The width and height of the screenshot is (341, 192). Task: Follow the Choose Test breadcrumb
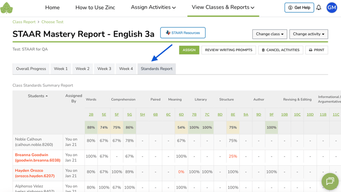coord(52,22)
